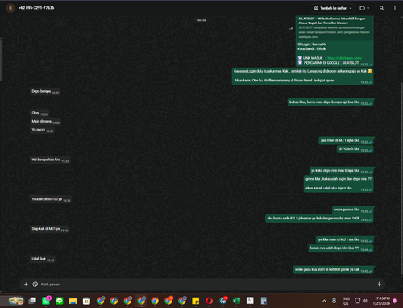Open Task View from the taskbar

pyautogui.click(x=32, y=301)
